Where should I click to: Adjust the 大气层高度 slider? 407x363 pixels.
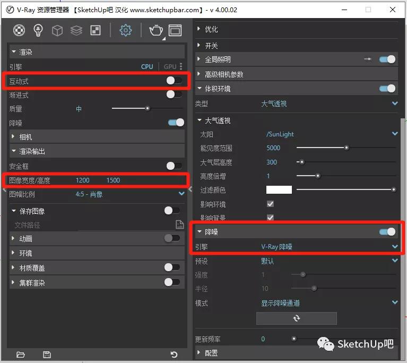pos(302,162)
